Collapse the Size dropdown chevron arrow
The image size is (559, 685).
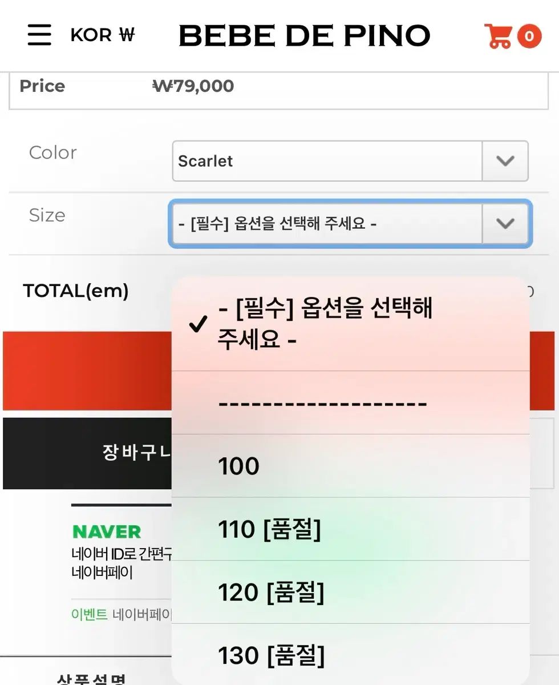click(x=505, y=223)
